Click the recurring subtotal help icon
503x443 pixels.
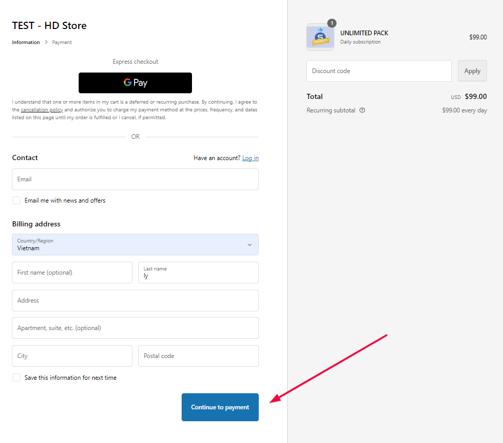362,110
